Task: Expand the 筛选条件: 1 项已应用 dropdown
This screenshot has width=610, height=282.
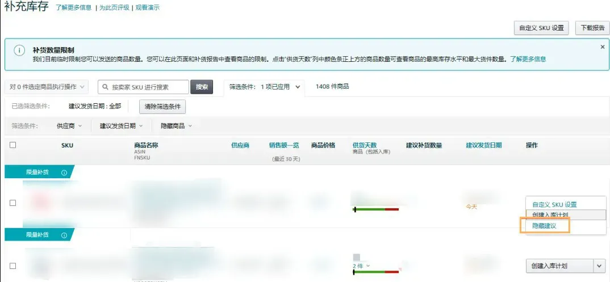Action: (264, 87)
